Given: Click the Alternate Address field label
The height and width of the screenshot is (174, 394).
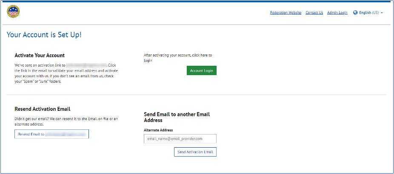Looking at the screenshot, I should point(158,130).
